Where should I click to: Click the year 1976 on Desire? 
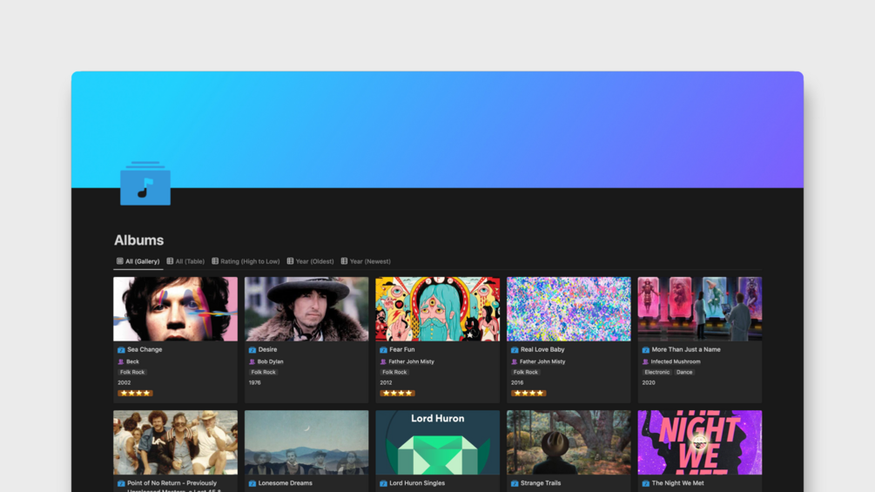coord(254,382)
